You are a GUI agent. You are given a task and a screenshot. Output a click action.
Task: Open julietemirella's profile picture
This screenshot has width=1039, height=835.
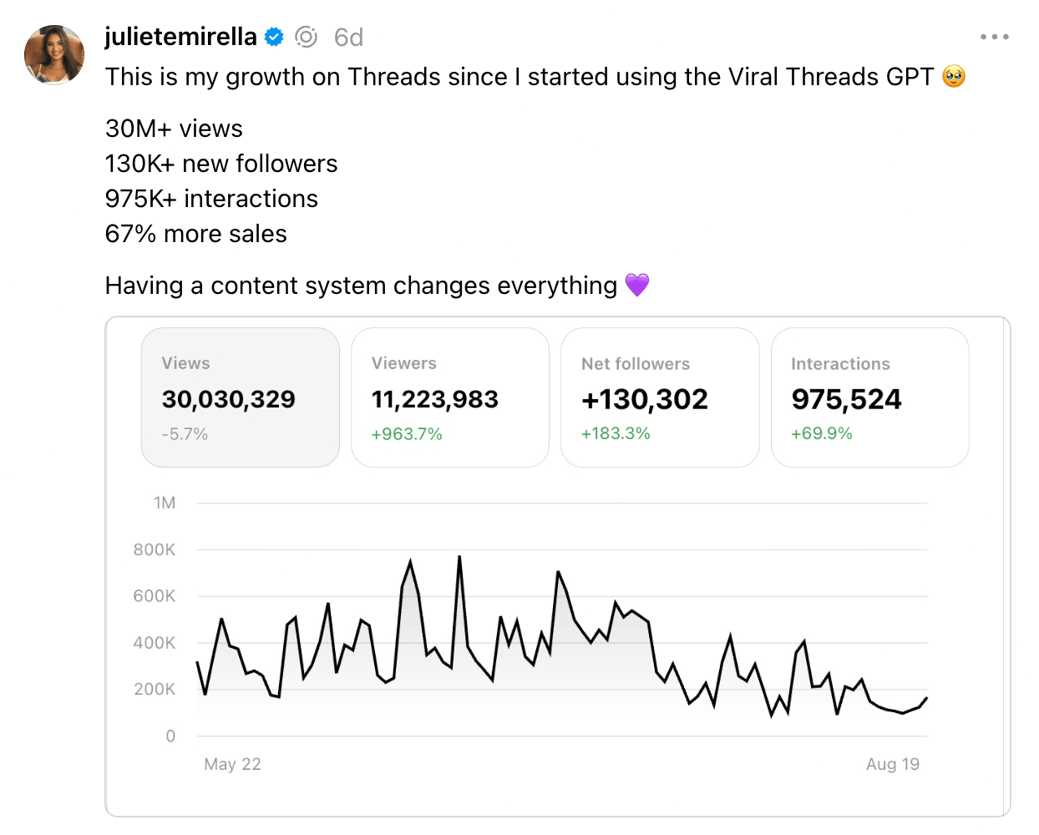54,55
